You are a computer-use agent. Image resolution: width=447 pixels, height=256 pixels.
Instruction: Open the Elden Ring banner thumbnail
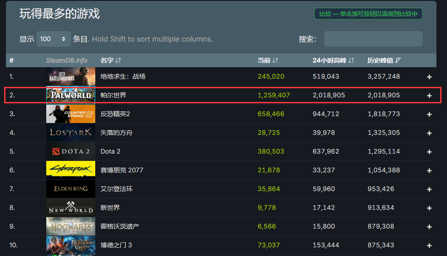click(x=71, y=189)
